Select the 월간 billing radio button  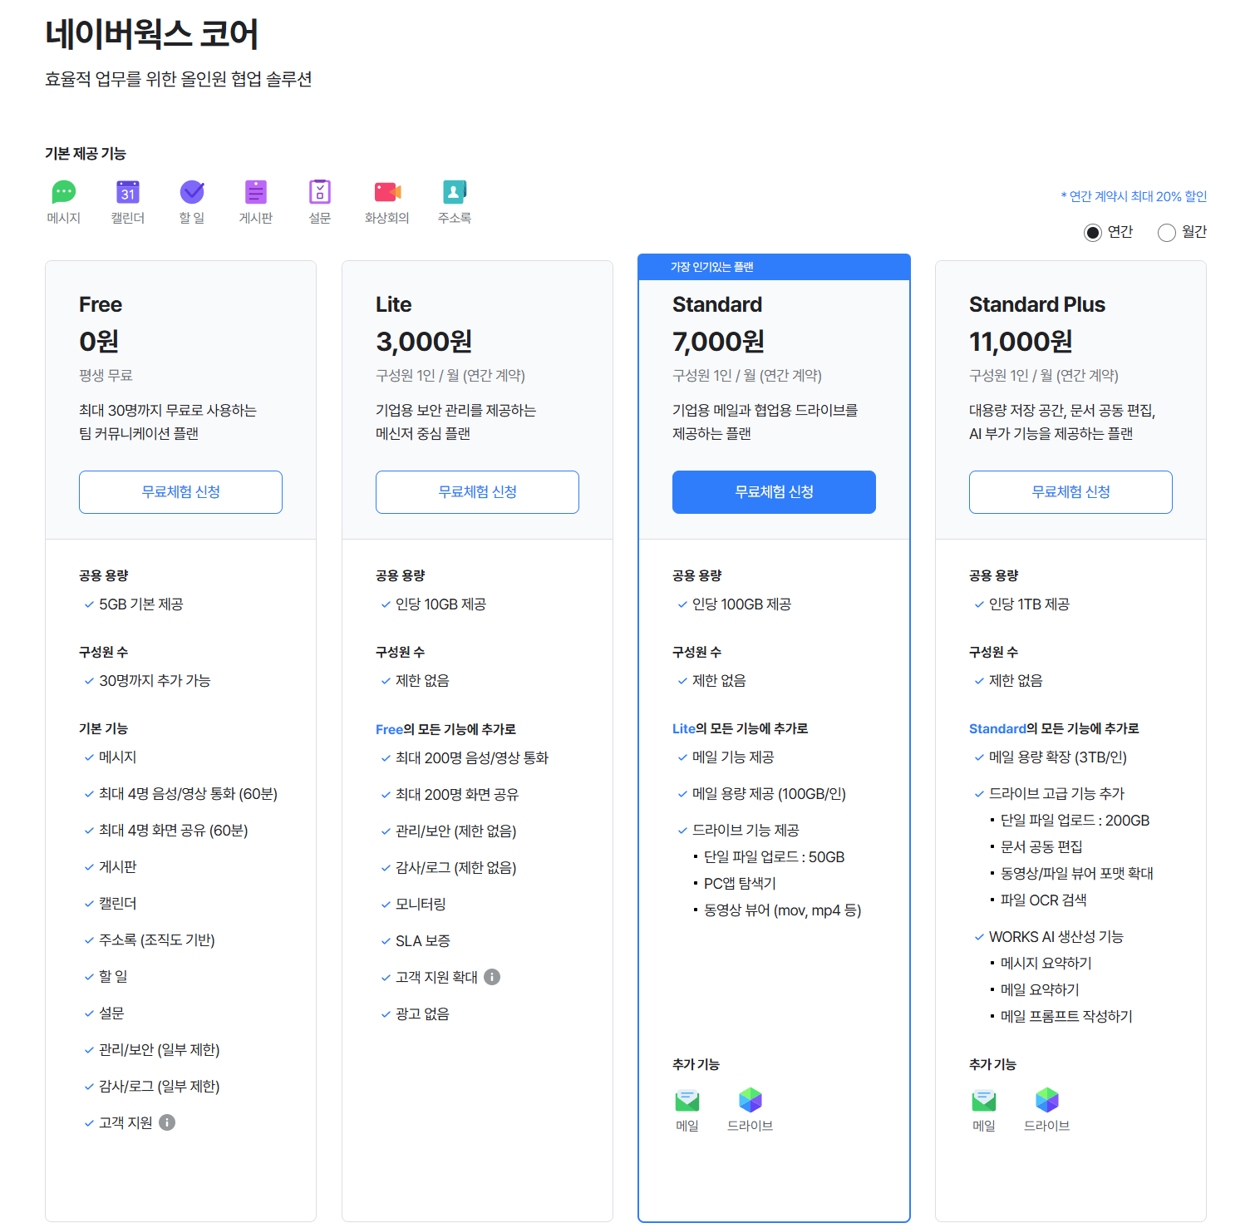(1167, 233)
